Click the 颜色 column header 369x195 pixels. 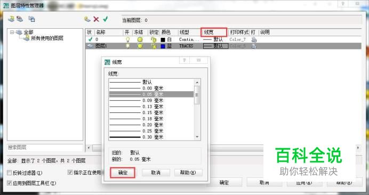pos(169,32)
